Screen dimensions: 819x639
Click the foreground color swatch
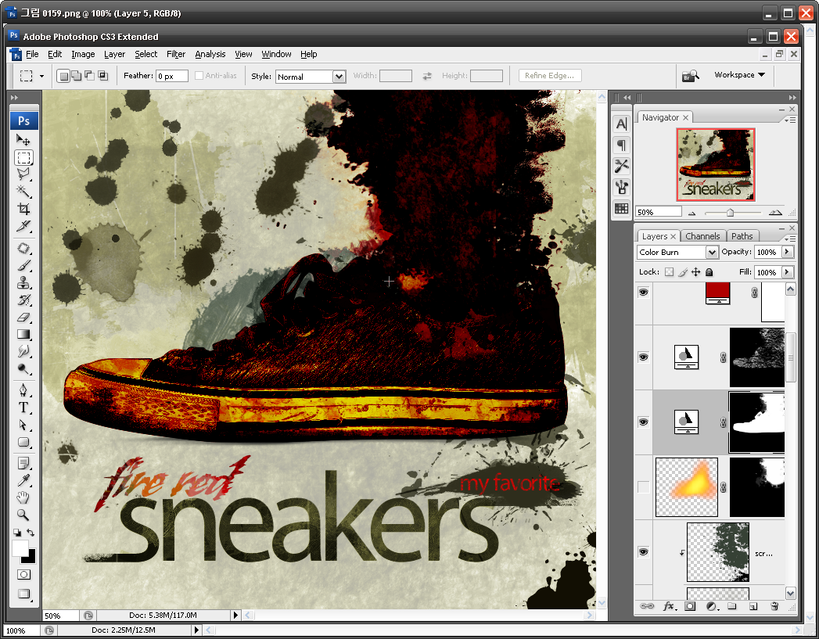(20, 548)
